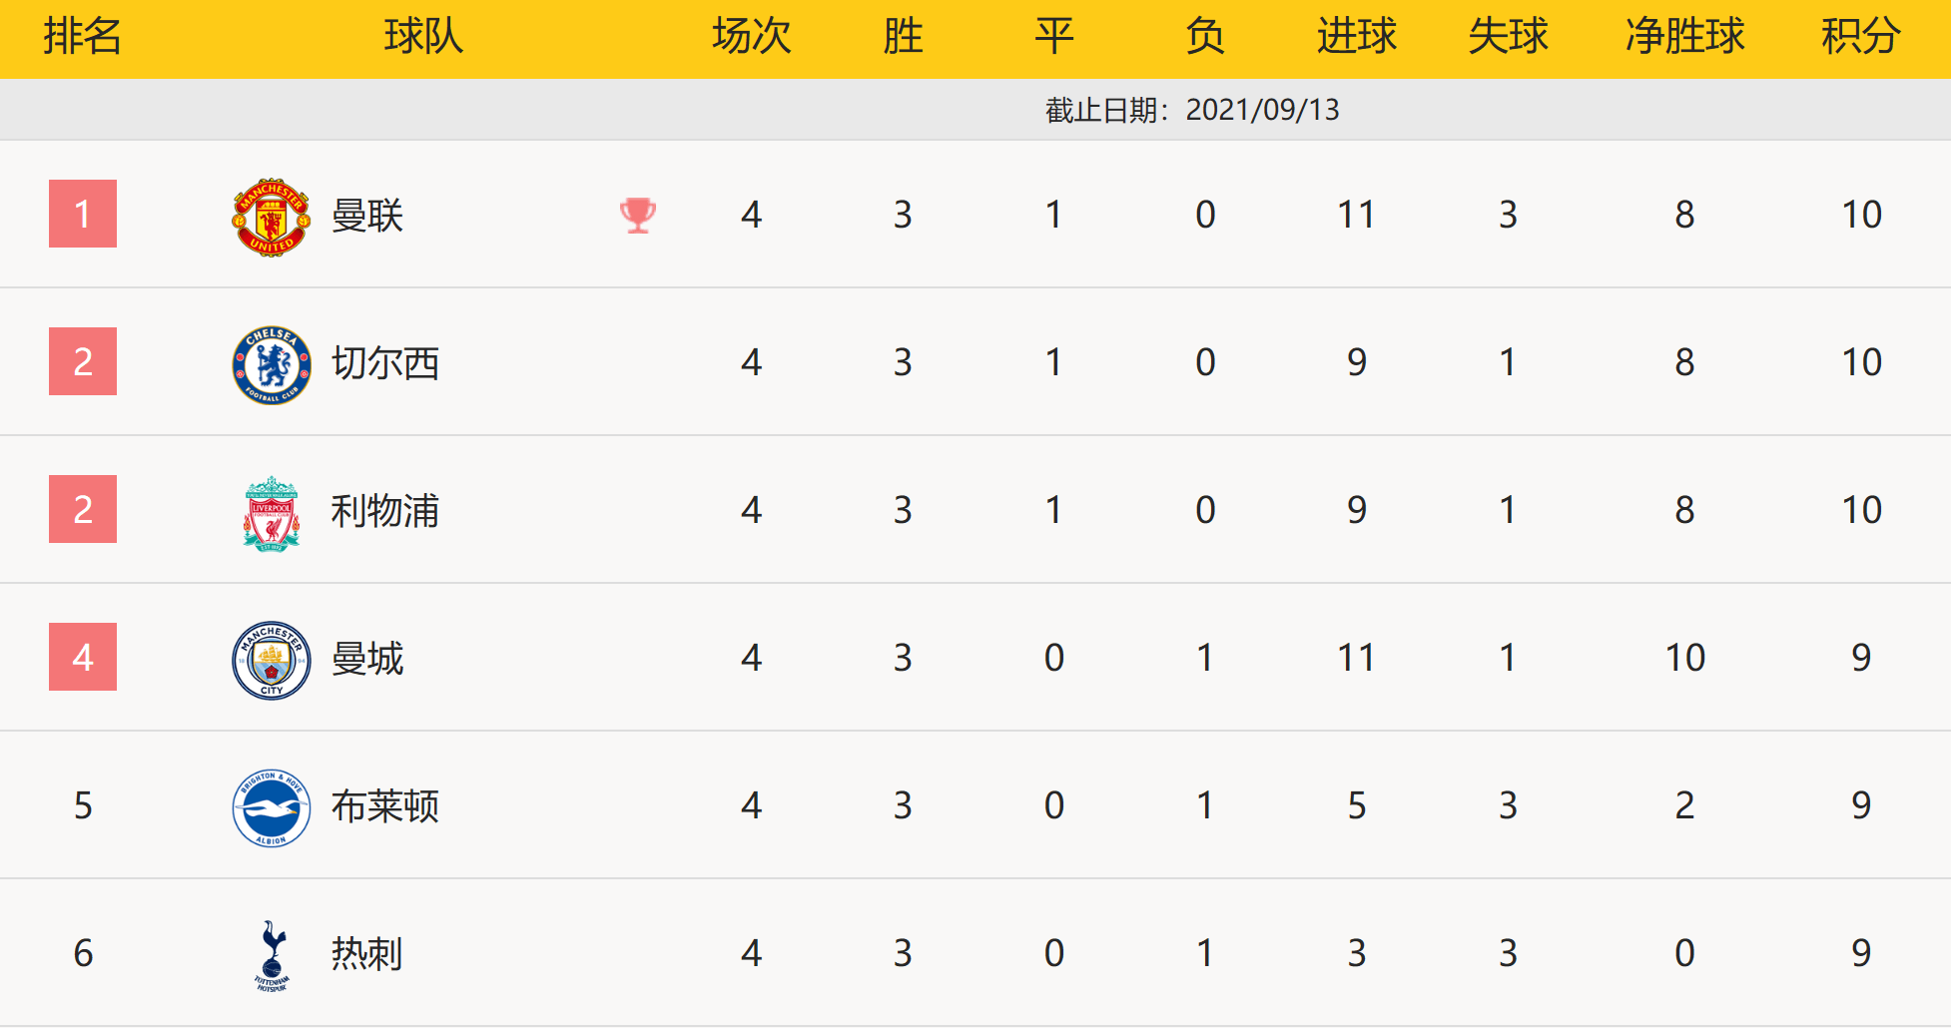Click the Manchester United club crest
The image size is (1951, 1028).
pyautogui.click(x=271, y=217)
